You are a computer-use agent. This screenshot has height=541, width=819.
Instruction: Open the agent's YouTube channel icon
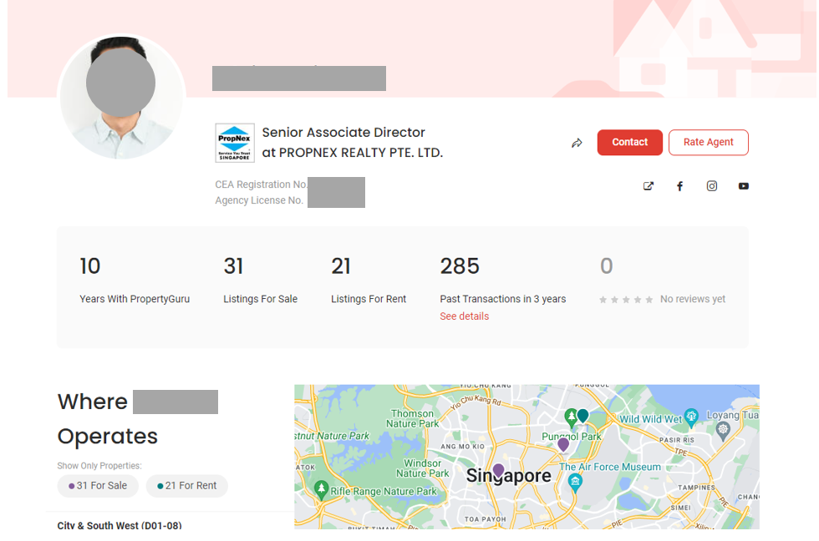[x=743, y=186]
